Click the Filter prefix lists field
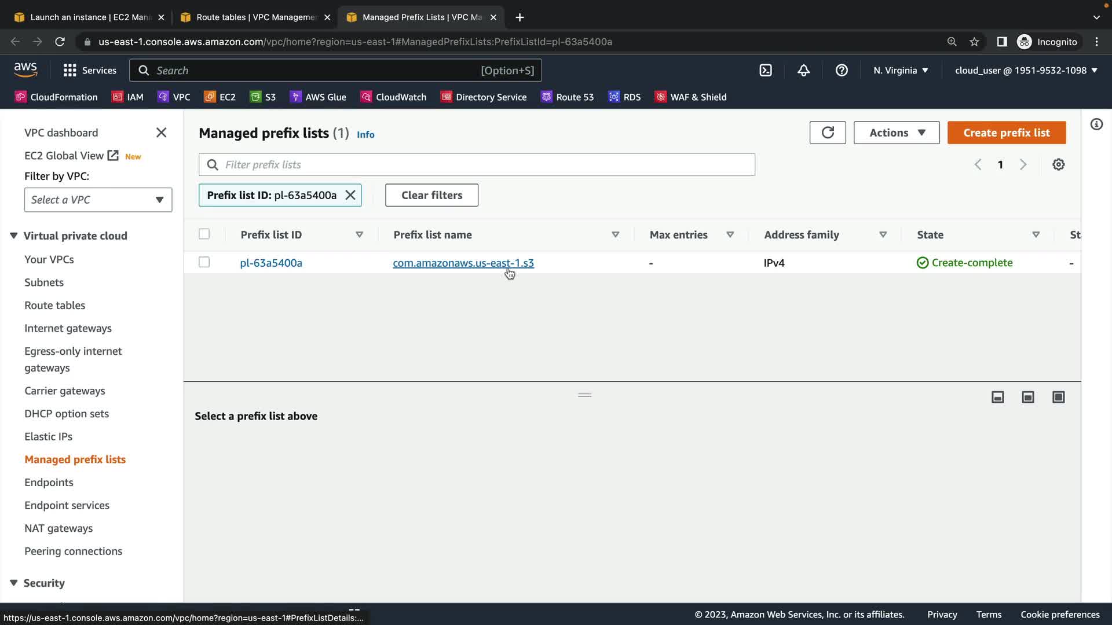The width and height of the screenshot is (1112, 625). pyautogui.click(x=477, y=165)
